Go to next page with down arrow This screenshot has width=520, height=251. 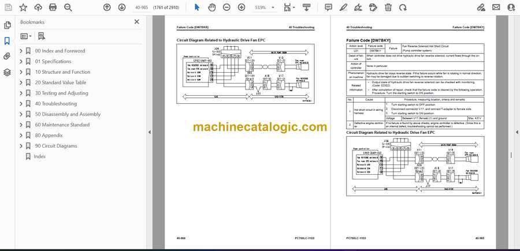122,8
